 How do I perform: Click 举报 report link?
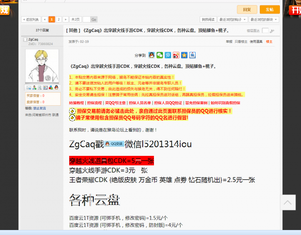(229, 42)
